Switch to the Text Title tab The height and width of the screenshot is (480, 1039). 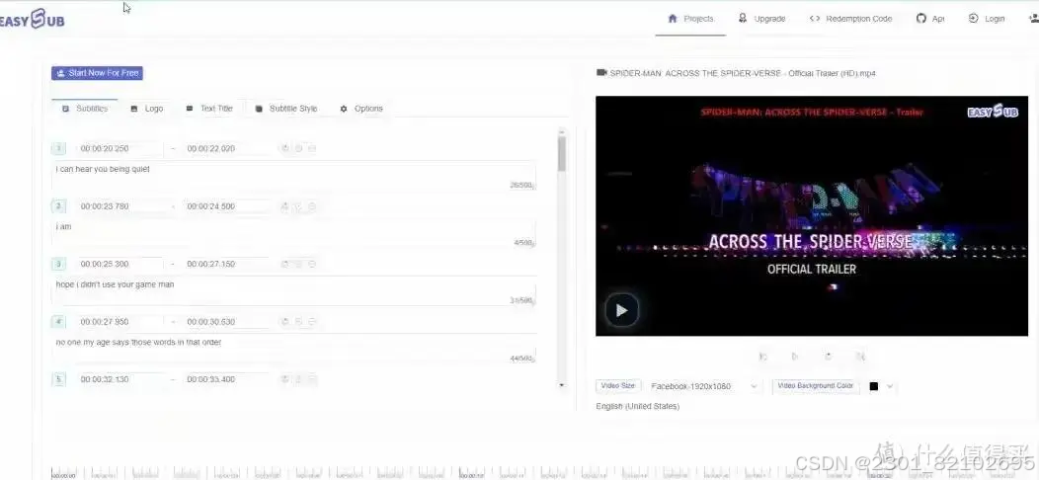[x=209, y=108]
